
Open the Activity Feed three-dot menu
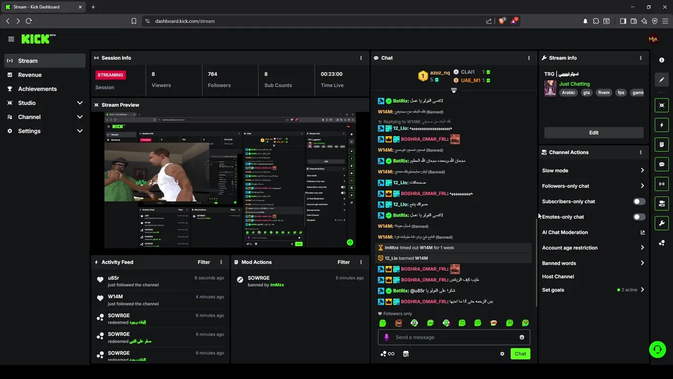coord(221,262)
